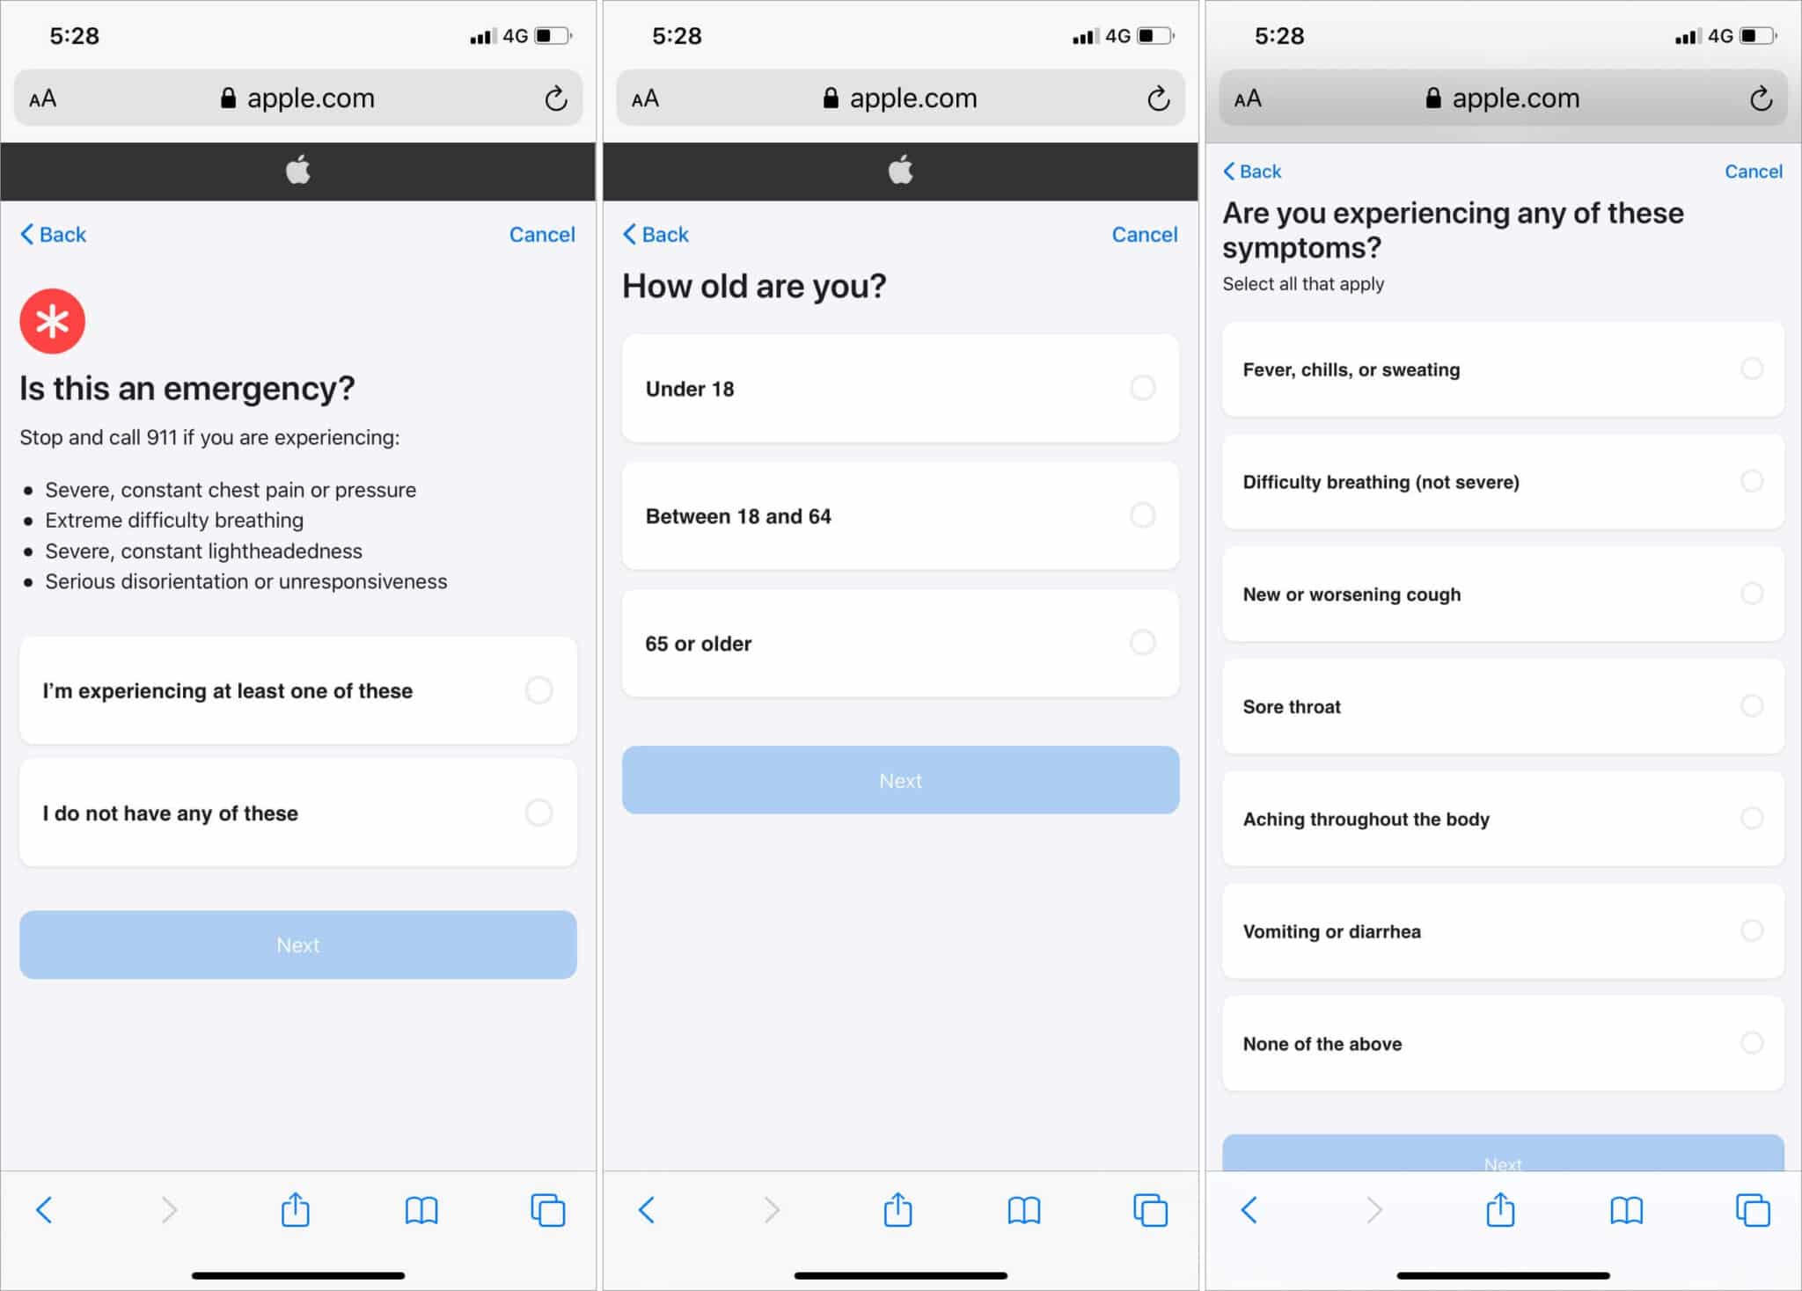Tap Next on the age selection screen
The image size is (1802, 1291).
click(900, 780)
